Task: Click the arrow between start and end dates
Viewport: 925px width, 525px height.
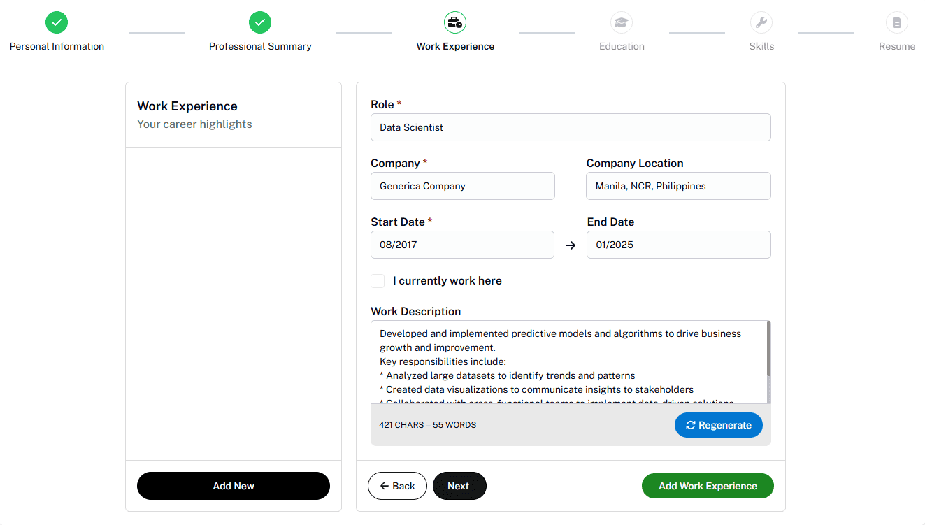Action: (x=571, y=245)
